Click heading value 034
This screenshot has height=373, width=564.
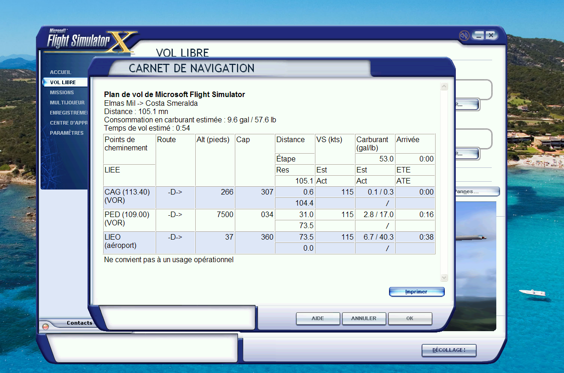coord(267,214)
